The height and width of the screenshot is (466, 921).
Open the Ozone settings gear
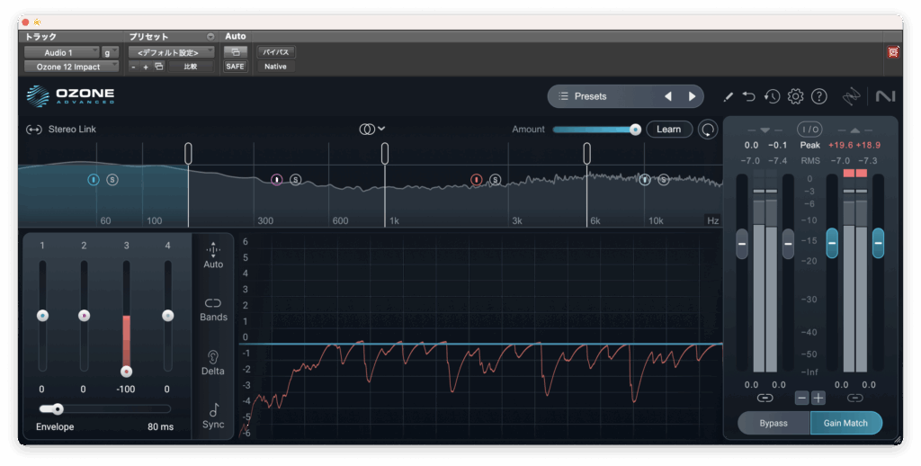point(795,96)
